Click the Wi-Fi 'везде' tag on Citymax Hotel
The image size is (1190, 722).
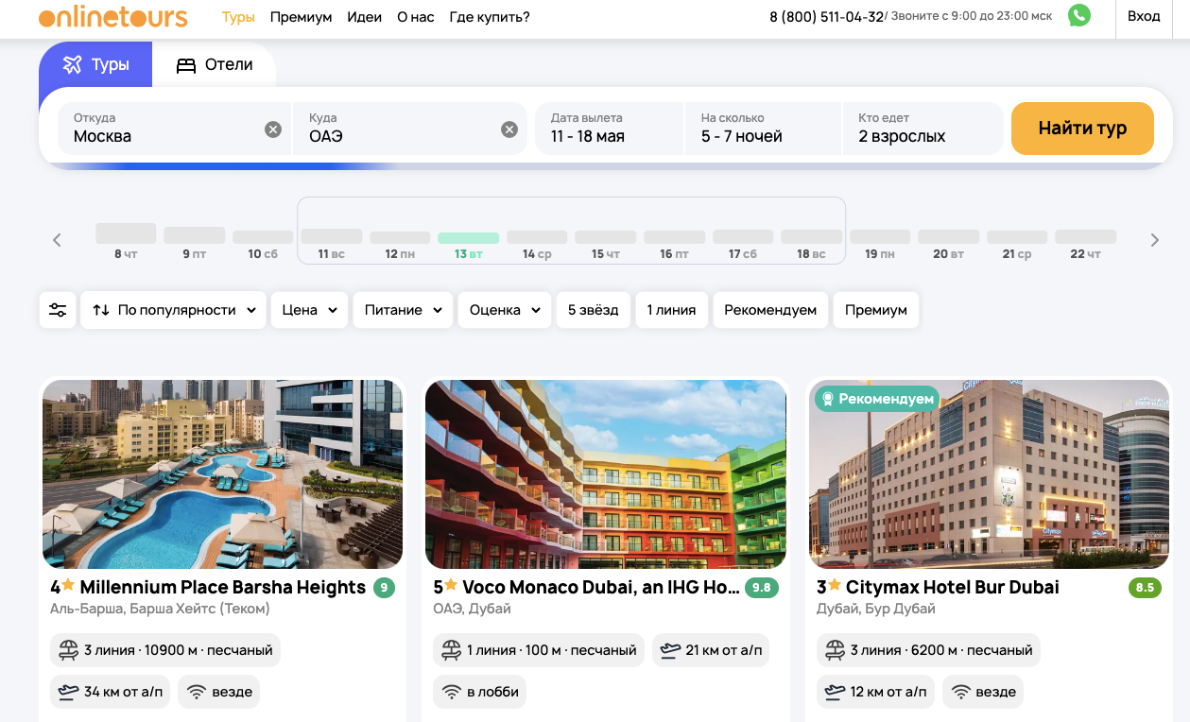983,692
